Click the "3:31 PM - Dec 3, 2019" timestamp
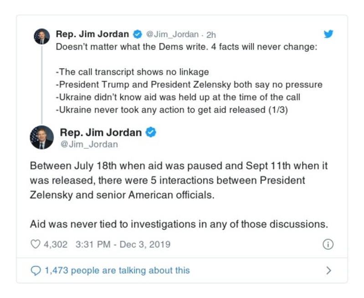 tap(122, 244)
